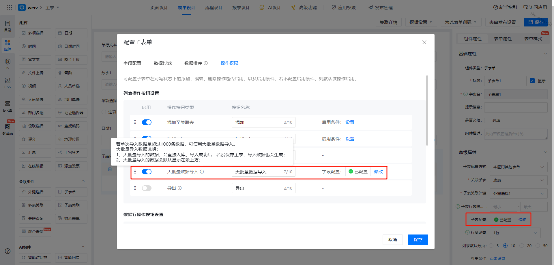554x265 pixels.
Task: Switch to the 数据过滤 tab
Action: [163, 63]
